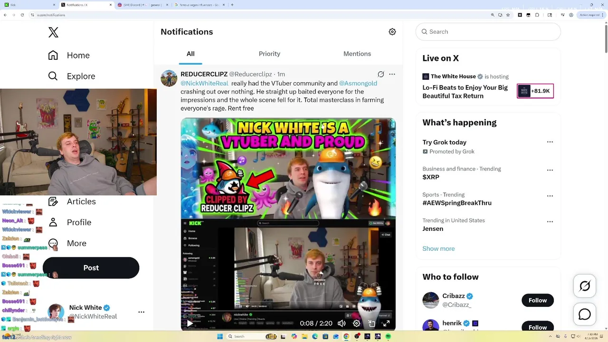Click Show more under What's happening
The image size is (608, 342).
(438, 248)
